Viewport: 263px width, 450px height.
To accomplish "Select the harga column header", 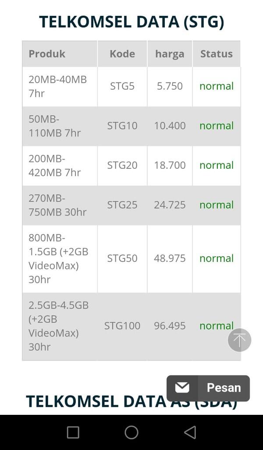I will 170,54.
